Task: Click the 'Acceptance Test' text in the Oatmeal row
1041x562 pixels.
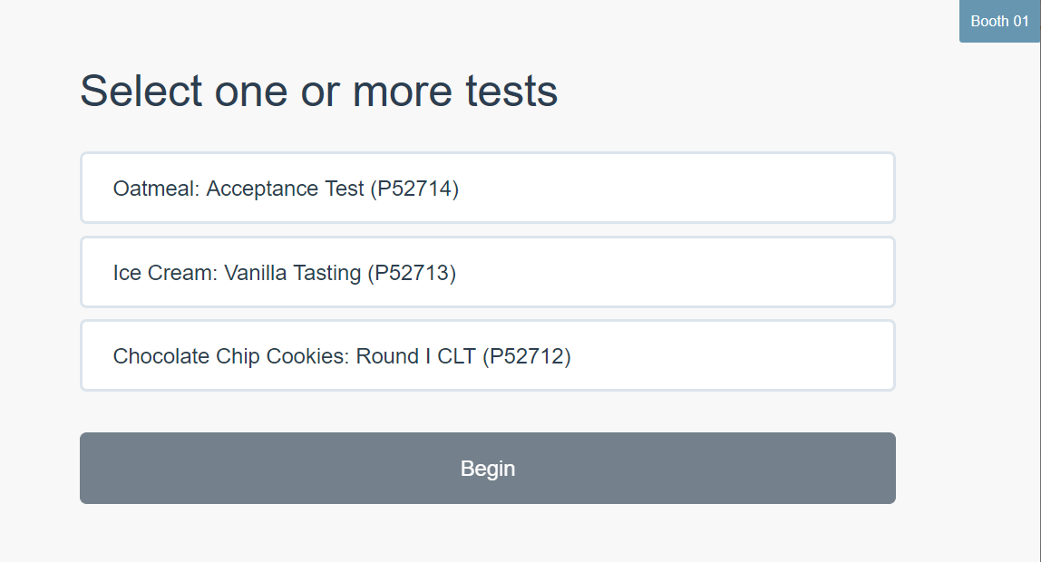Action: (285, 189)
